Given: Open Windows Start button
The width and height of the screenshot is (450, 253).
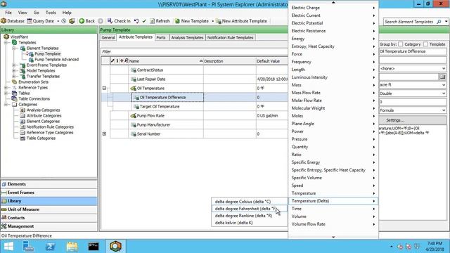Looking at the screenshot, I should coord(8,247).
